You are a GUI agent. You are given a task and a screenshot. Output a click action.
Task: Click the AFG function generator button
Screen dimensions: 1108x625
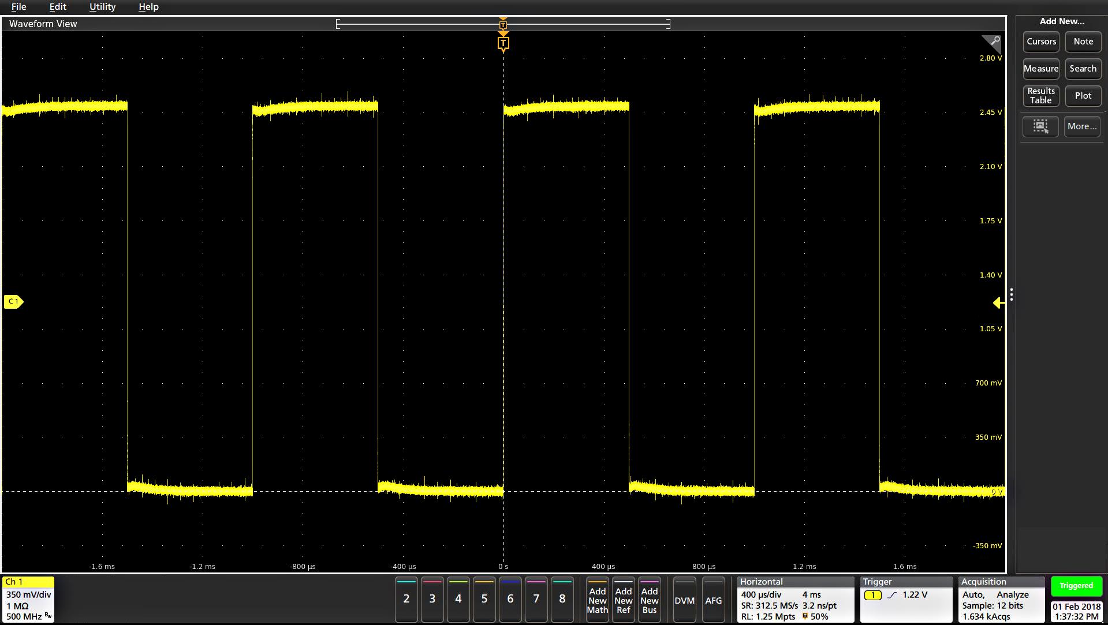tap(713, 600)
